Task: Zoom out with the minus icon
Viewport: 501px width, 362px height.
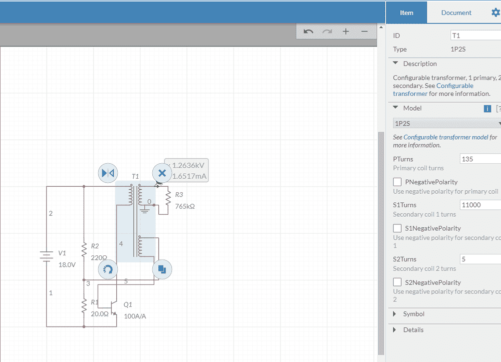Action: point(365,32)
